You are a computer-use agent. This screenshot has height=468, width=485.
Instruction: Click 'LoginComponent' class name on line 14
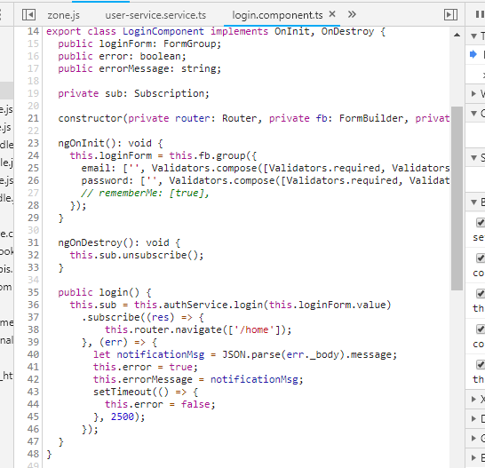coord(163,31)
